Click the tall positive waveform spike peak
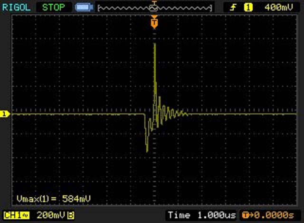The width and height of the screenshot is (304, 223). coord(154,44)
